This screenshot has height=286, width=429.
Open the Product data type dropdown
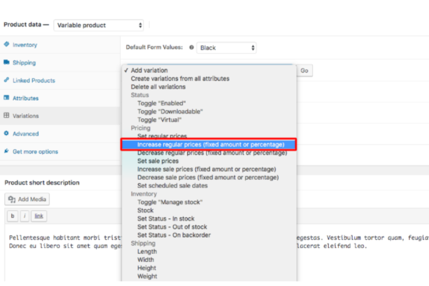click(x=98, y=25)
